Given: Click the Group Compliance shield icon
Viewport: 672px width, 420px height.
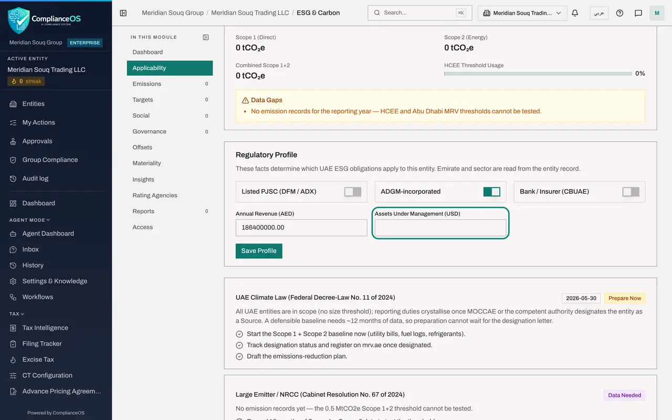Looking at the screenshot, I should click(13, 160).
